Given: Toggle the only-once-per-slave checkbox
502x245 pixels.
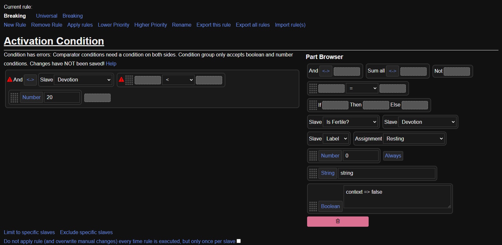Looking at the screenshot, I should pos(238,241).
